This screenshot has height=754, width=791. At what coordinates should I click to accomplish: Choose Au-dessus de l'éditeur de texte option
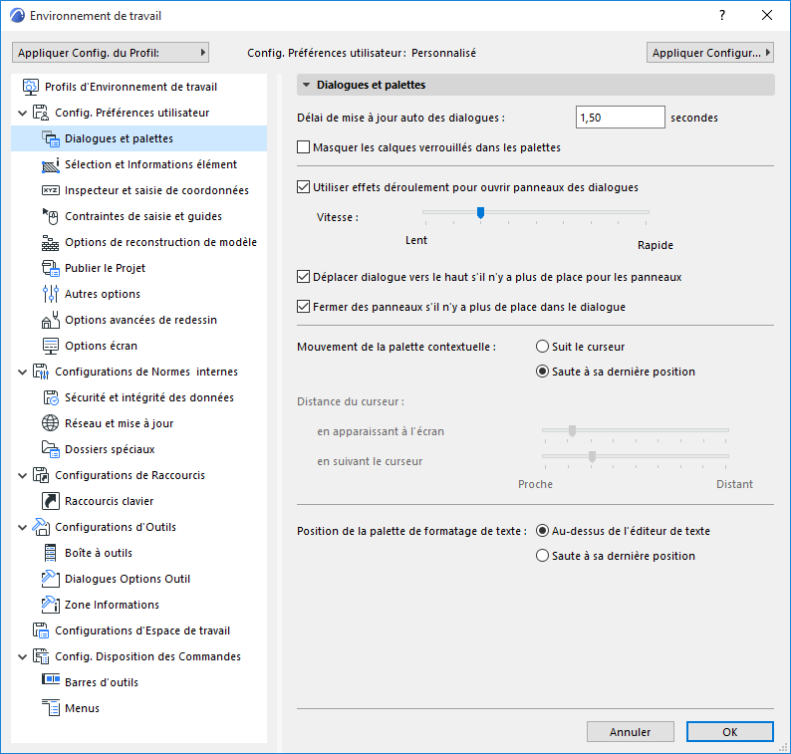point(542,531)
